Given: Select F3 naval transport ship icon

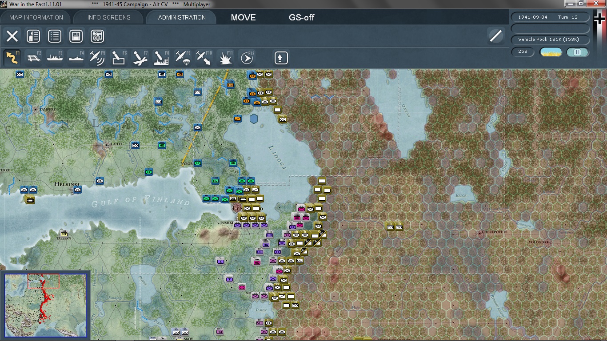Looking at the screenshot, I should coord(55,58).
